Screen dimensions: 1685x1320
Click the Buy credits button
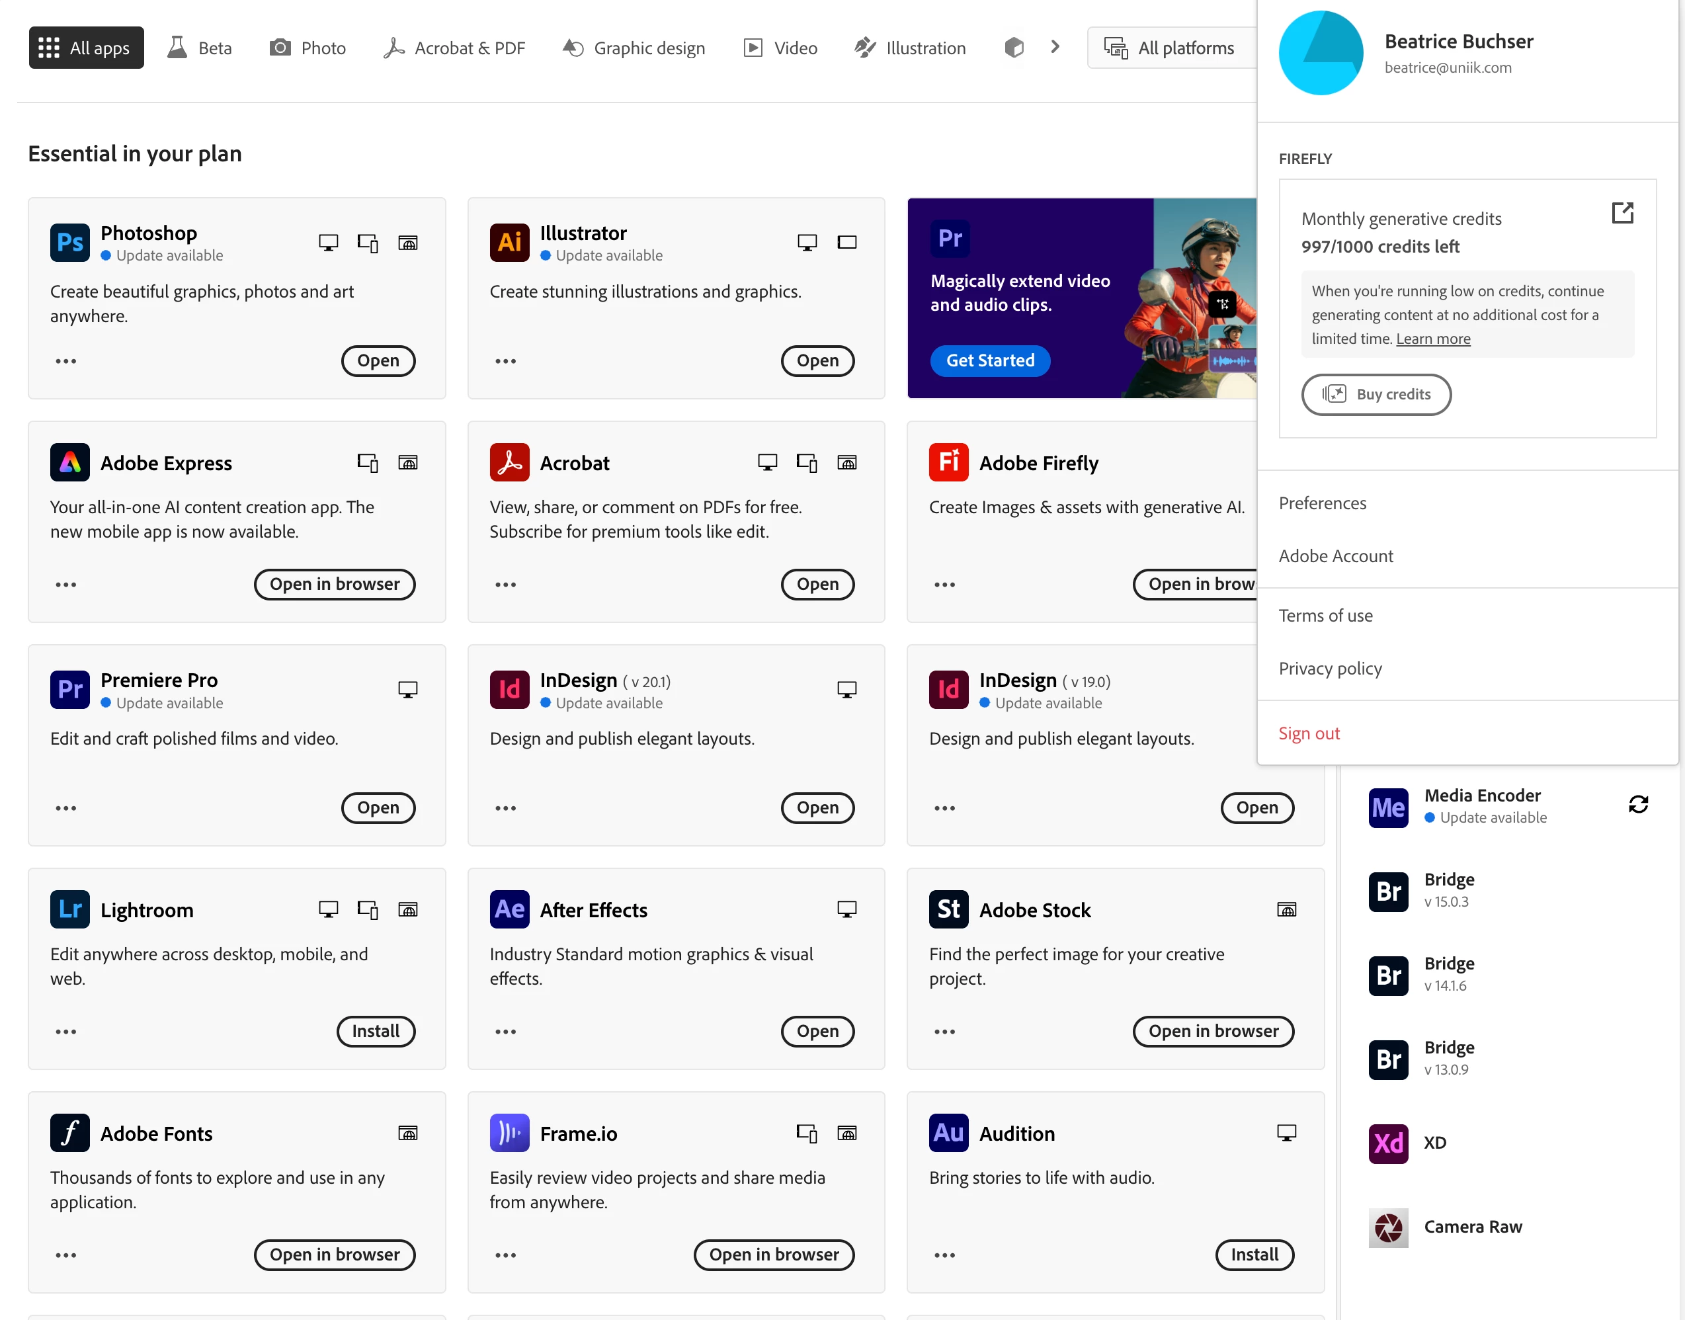pos(1376,394)
